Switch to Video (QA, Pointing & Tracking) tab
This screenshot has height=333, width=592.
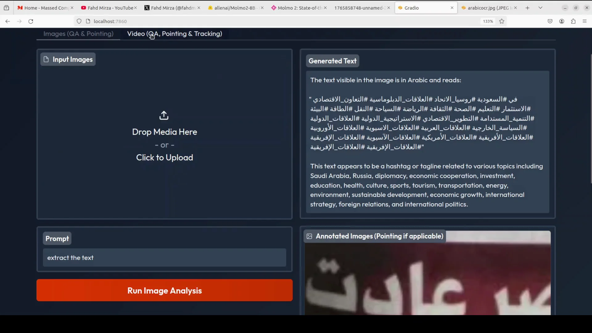[x=175, y=34]
